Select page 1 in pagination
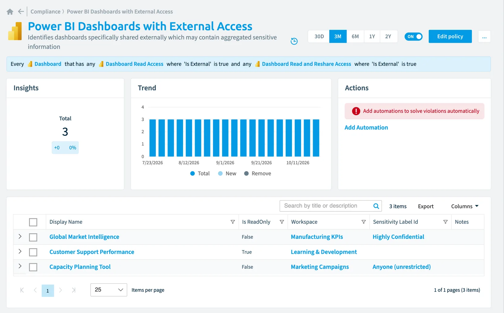The image size is (504, 313). tap(48, 291)
